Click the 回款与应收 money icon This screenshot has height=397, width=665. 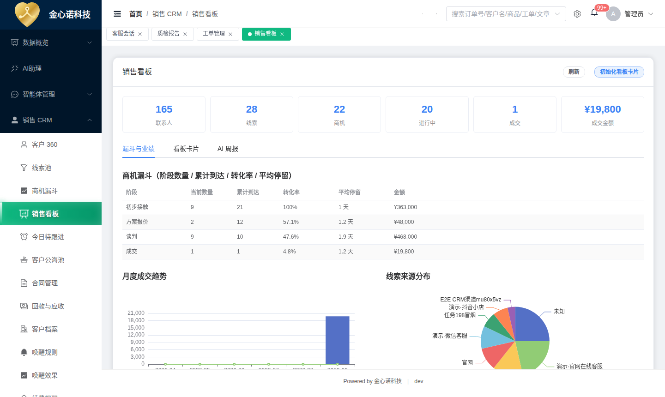tap(24, 306)
